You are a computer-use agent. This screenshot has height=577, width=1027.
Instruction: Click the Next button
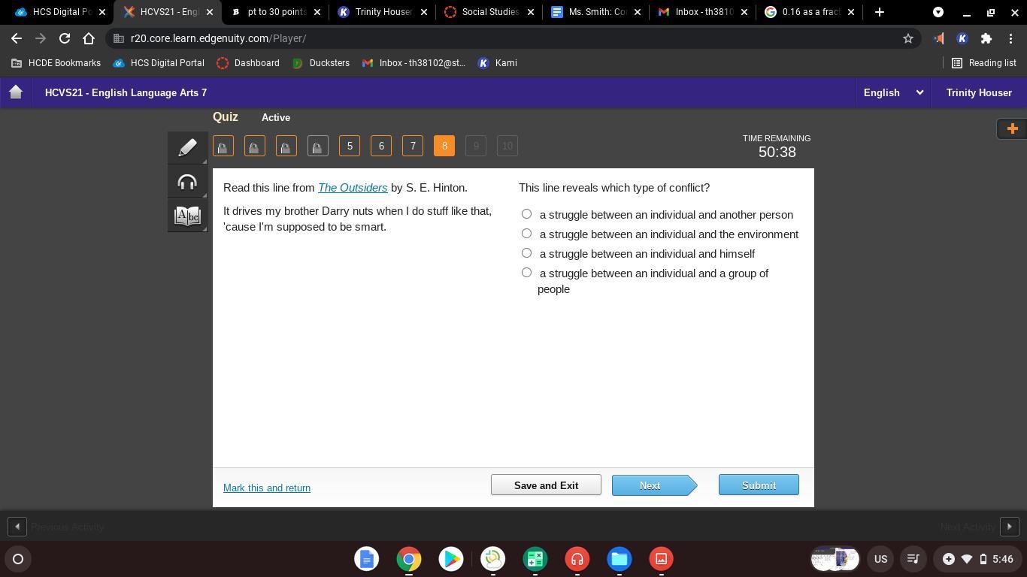coord(654,485)
